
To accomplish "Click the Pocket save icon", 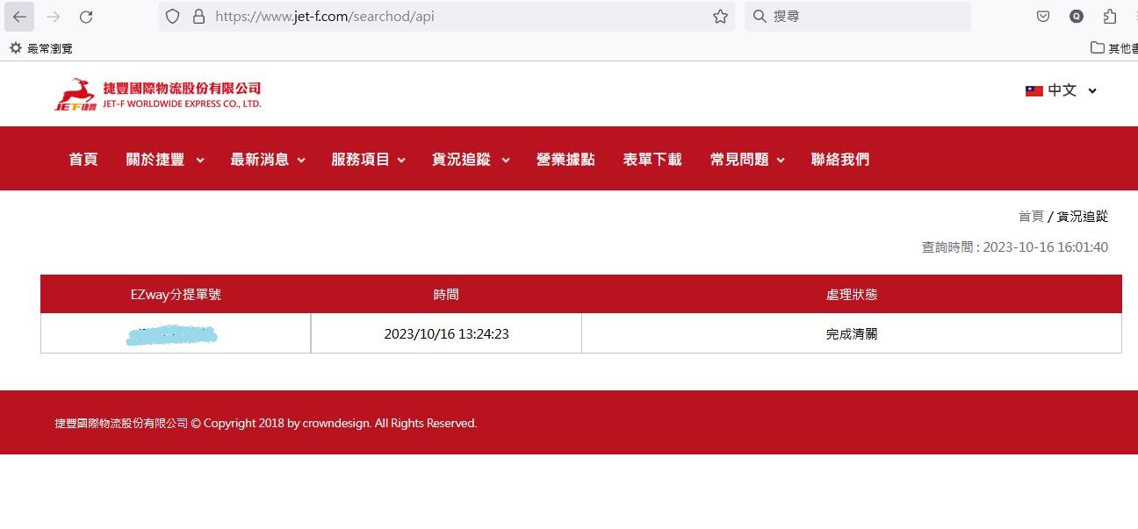I will coord(1043,17).
